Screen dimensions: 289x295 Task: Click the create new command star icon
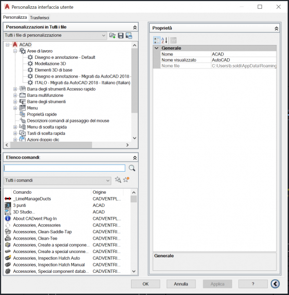pyautogui.click(x=126, y=180)
